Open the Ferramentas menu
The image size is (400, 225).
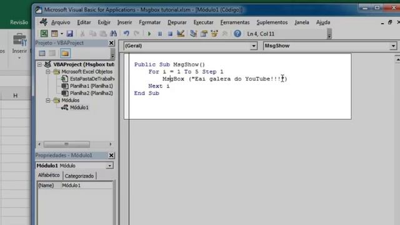(235, 22)
